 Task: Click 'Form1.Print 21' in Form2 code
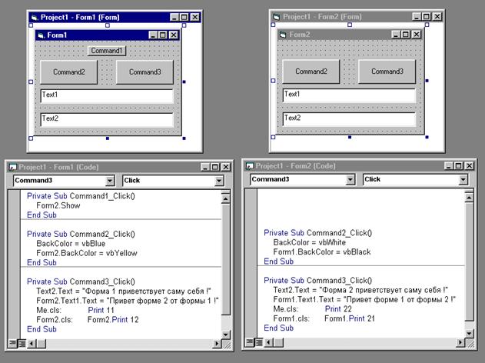click(x=350, y=318)
